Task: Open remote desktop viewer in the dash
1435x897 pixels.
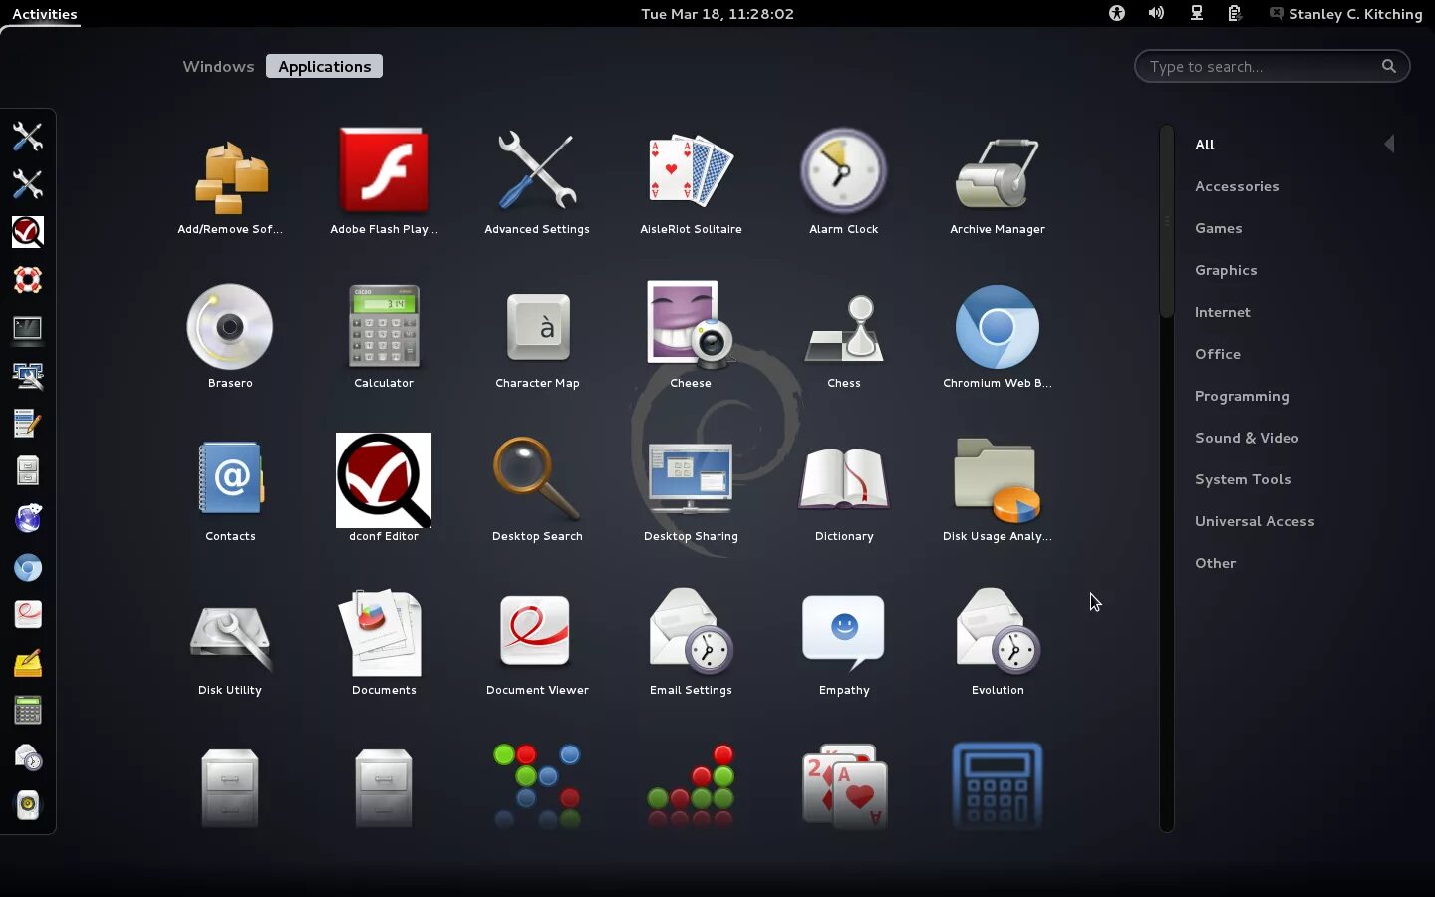Action: 28,376
